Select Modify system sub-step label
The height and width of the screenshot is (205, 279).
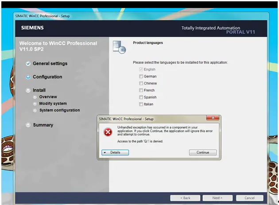(53, 104)
